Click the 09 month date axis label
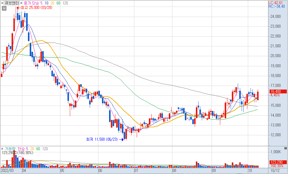 click(x=214, y=170)
